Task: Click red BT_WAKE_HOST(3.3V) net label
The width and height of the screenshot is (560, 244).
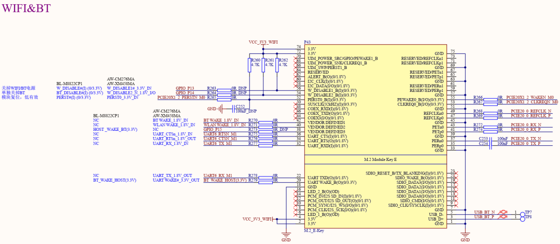Action: (x=225, y=180)
